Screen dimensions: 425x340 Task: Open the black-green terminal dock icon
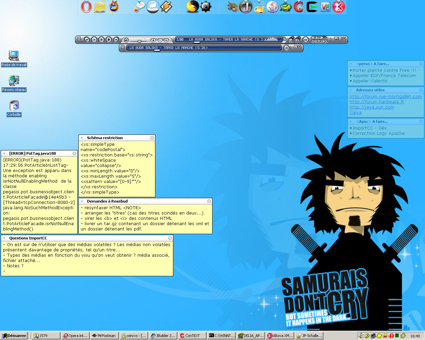[312, 7]
